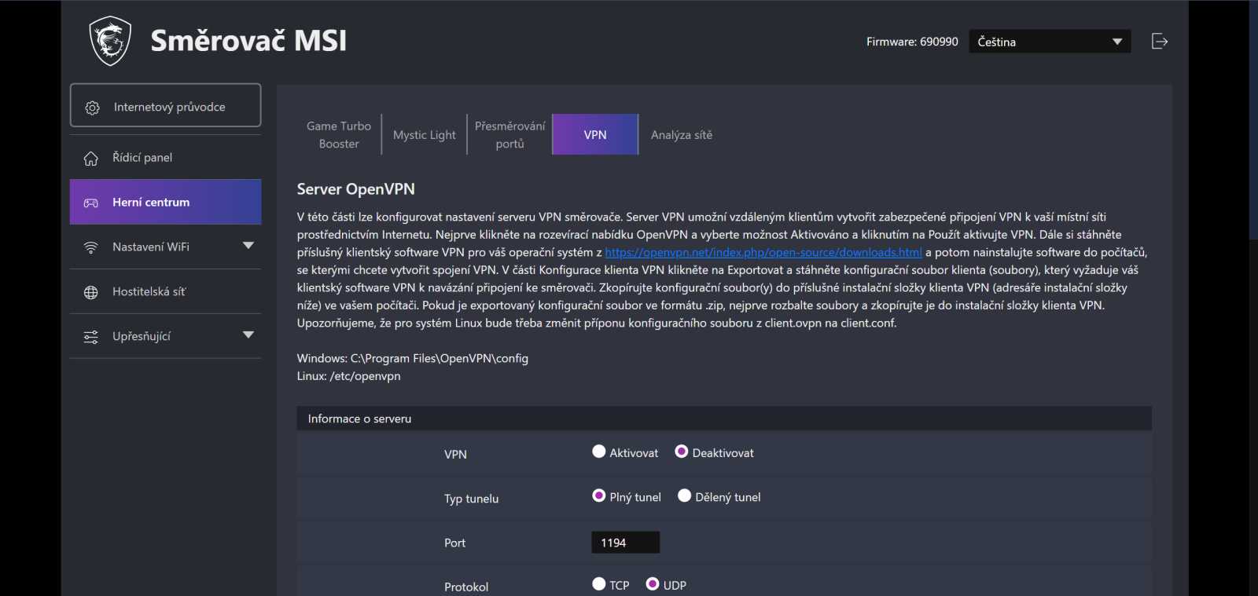Click the Protokol label

[x=466, y=587]
